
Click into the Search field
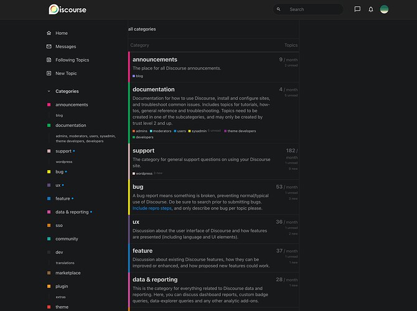[x=308, y=9]
